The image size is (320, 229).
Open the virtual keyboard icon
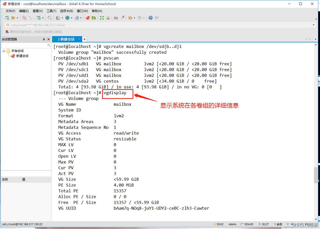click(x=115, y=18)
